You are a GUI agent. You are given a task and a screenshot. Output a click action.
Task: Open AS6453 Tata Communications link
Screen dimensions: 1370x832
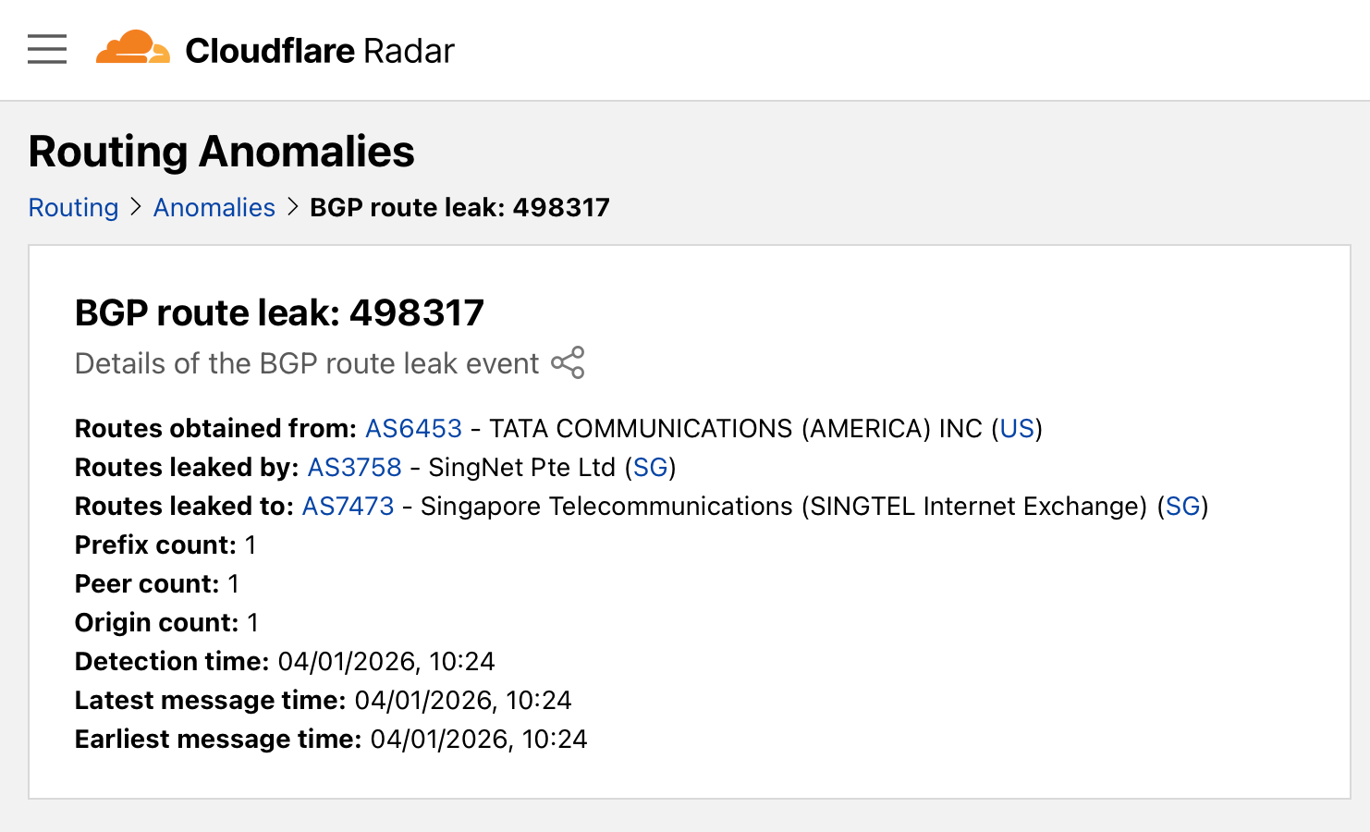pos(413,429)
